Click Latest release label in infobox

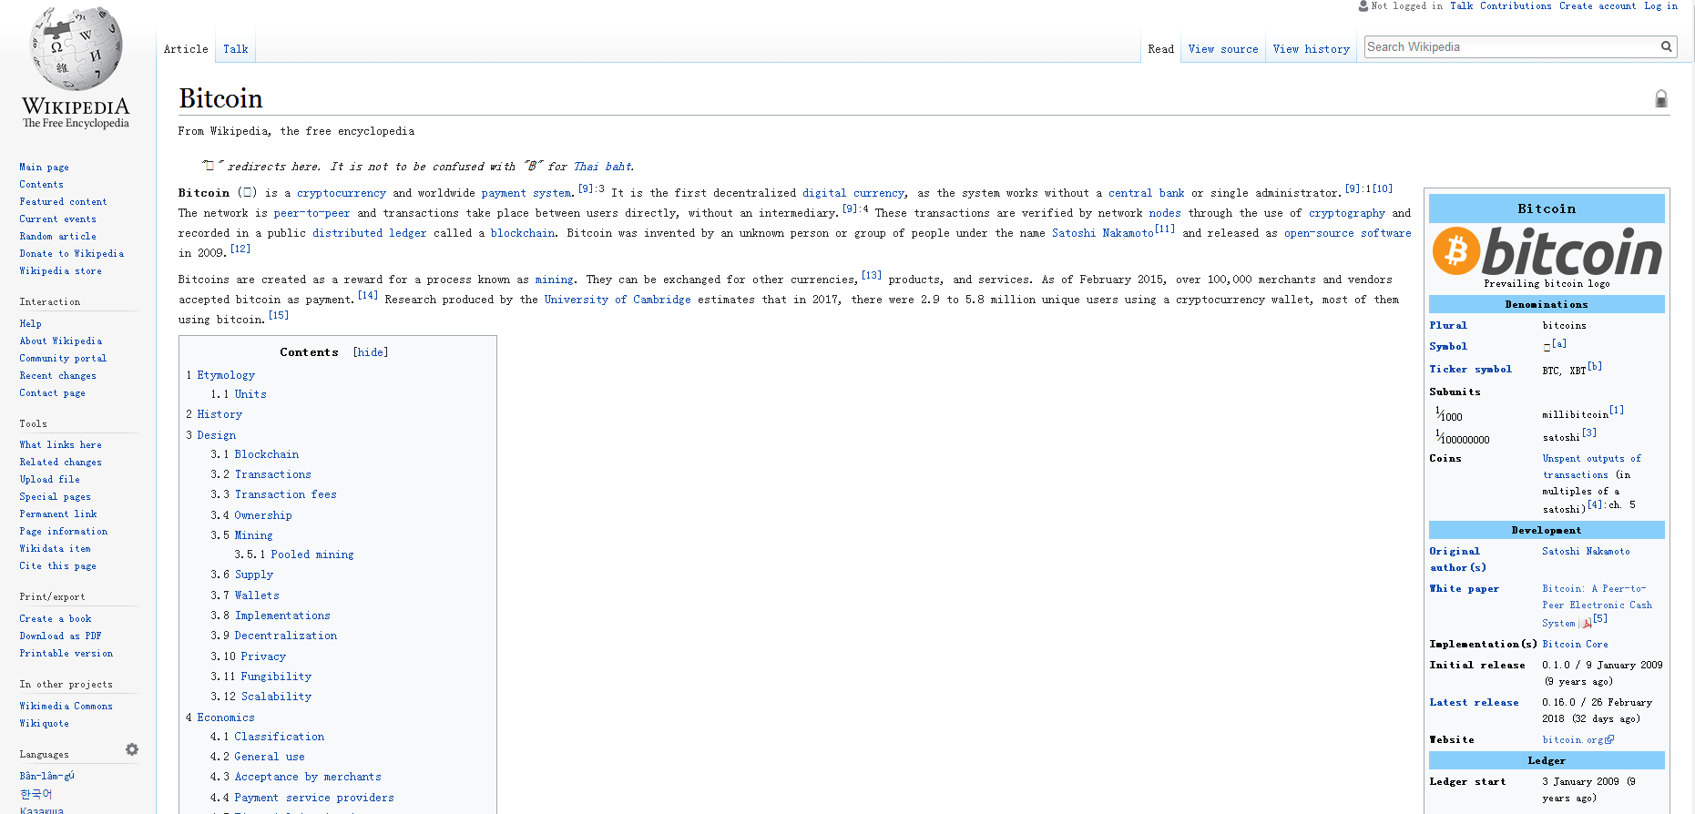[1474, 702]
